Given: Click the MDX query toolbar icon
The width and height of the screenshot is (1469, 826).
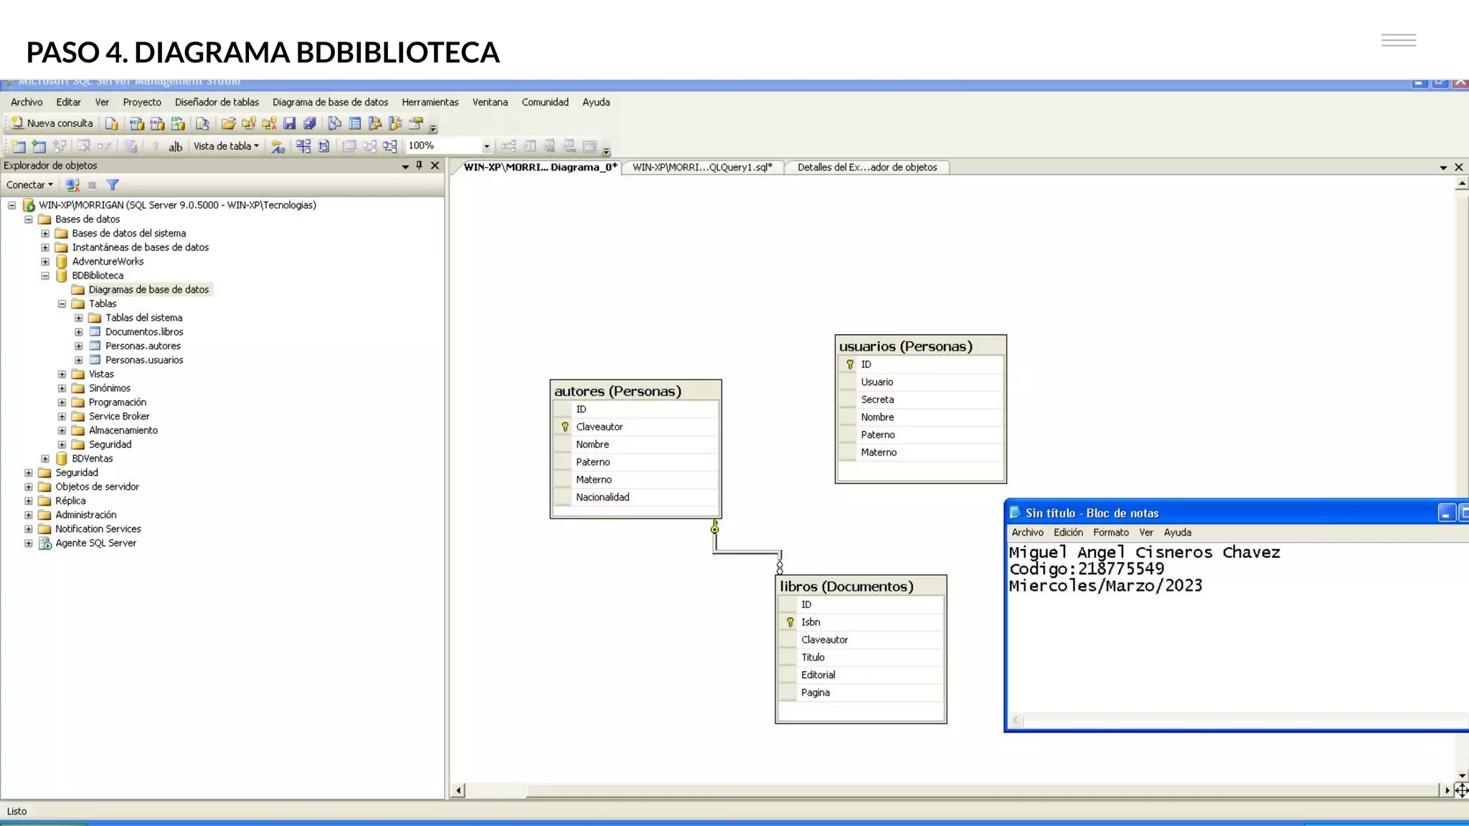Looking at the screenshot, I should (x=136, y=123).
